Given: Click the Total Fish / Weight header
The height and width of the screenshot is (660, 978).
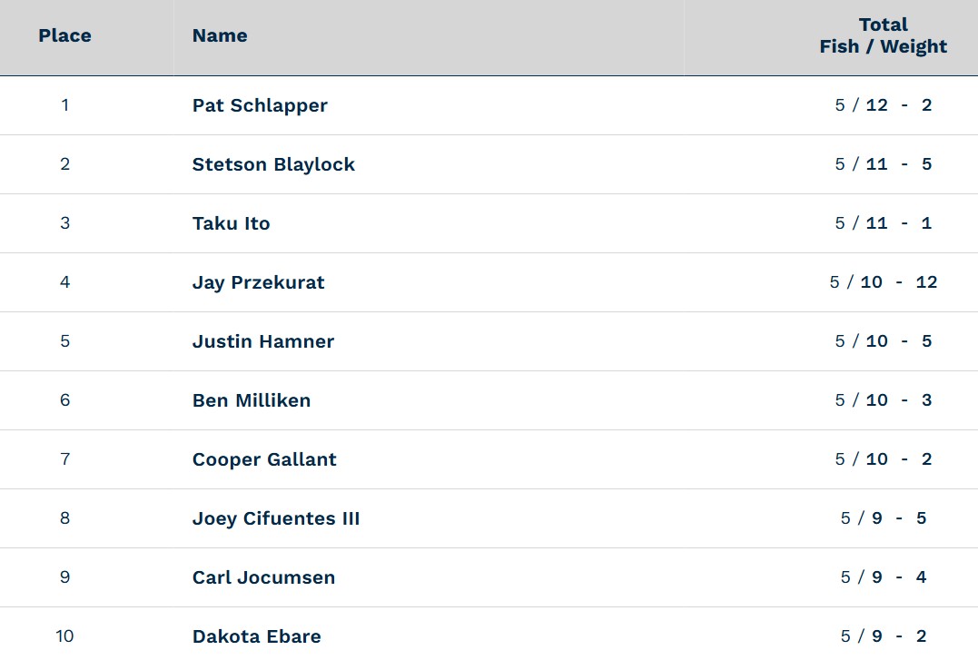Looking at the screenshot, I should pos(884,35).
